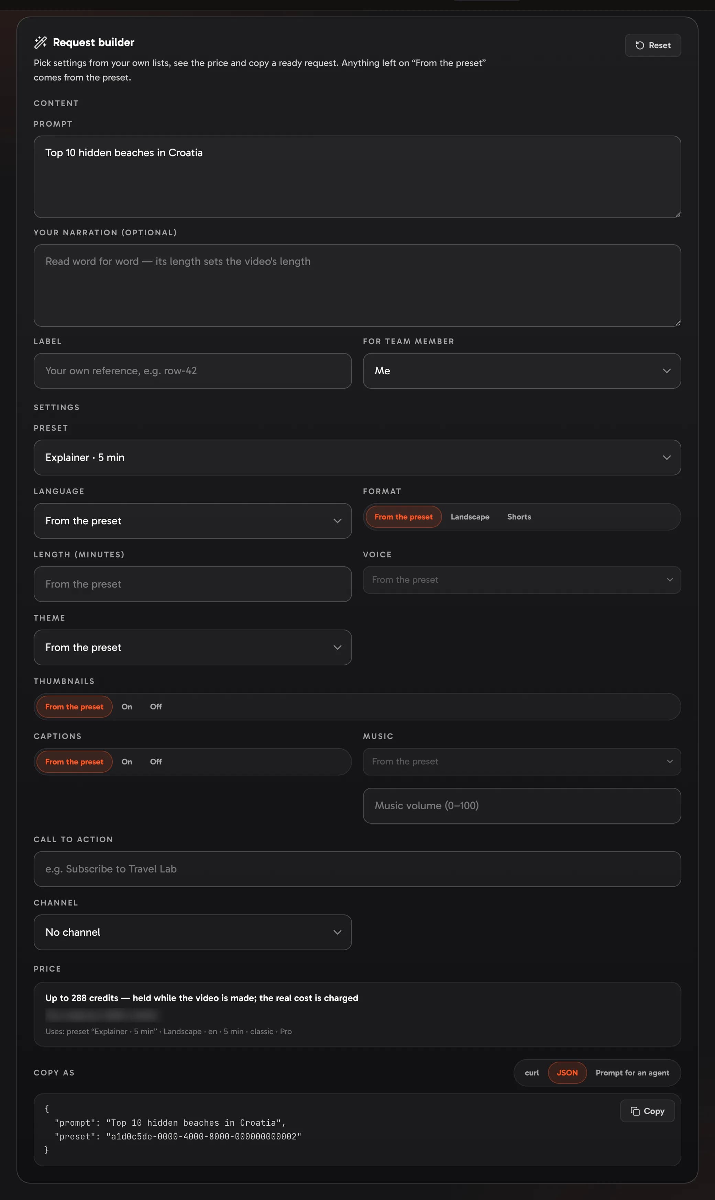Switch Copy As to curl
The image size is (715, 1200).
coord(531,1073)
